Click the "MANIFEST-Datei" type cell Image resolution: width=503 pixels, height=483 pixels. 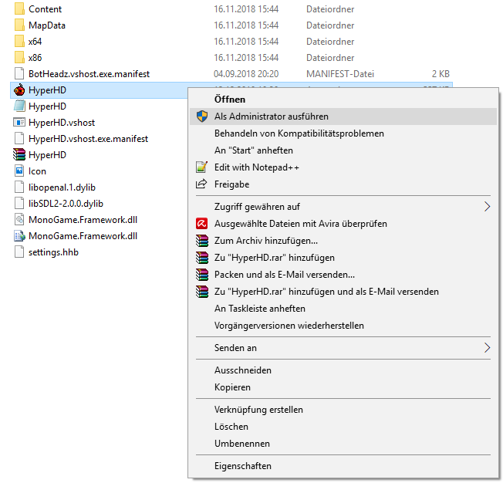click(x=340, y=74)
